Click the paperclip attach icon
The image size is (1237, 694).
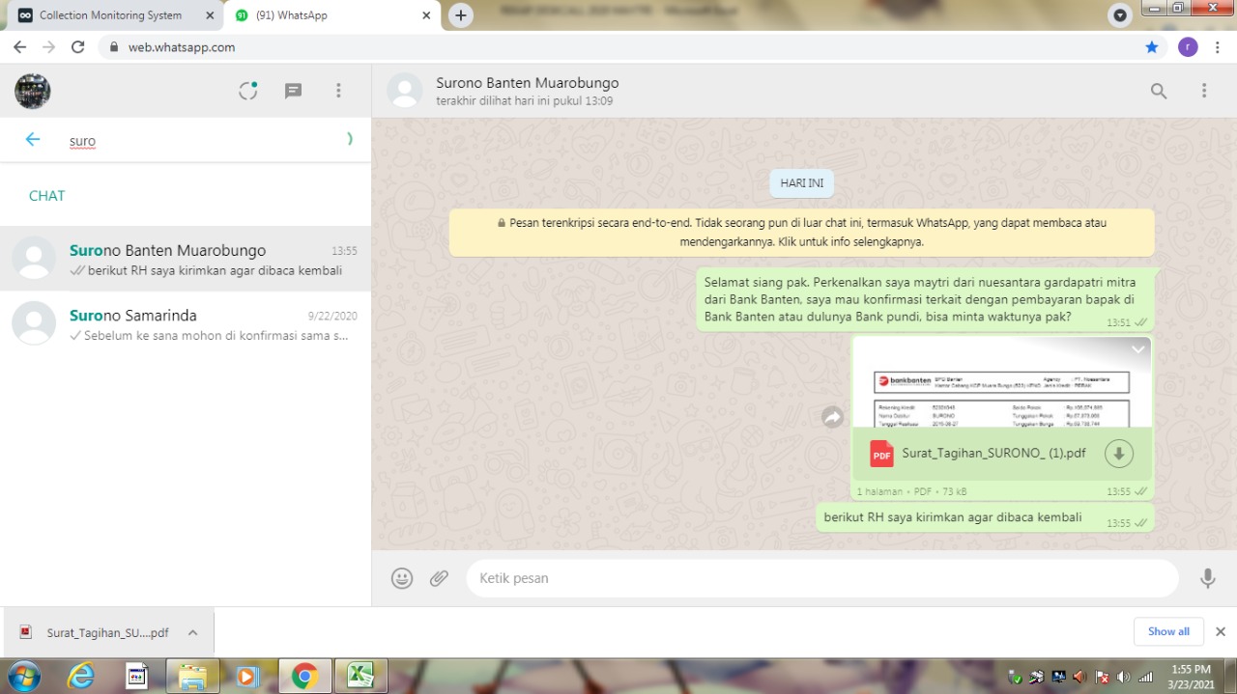tap(440, 578)
